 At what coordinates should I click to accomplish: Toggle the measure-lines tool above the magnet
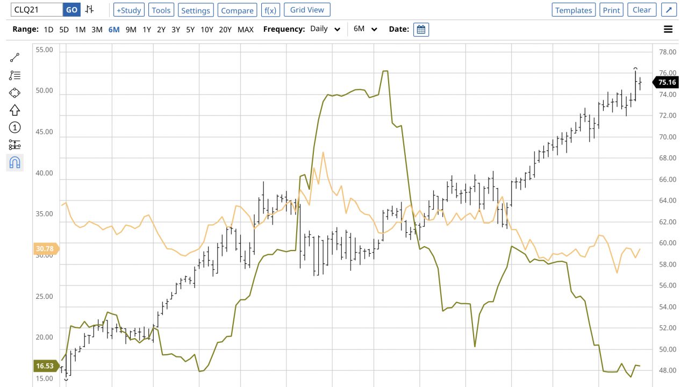[x=15, y=145]
